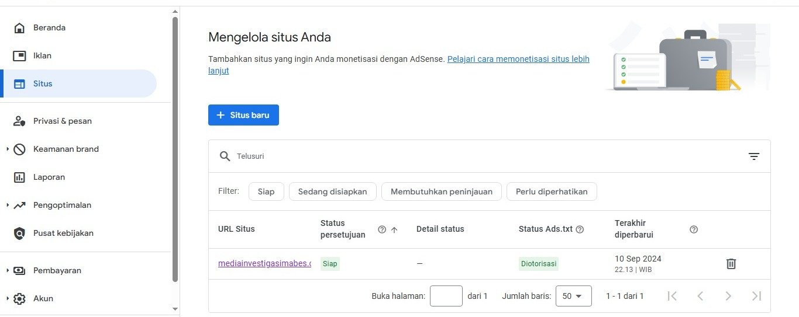This screenshot has width=799, height=317.
Task: Click help icon beside Terakhir diperbarui
Action: [694, 229]
